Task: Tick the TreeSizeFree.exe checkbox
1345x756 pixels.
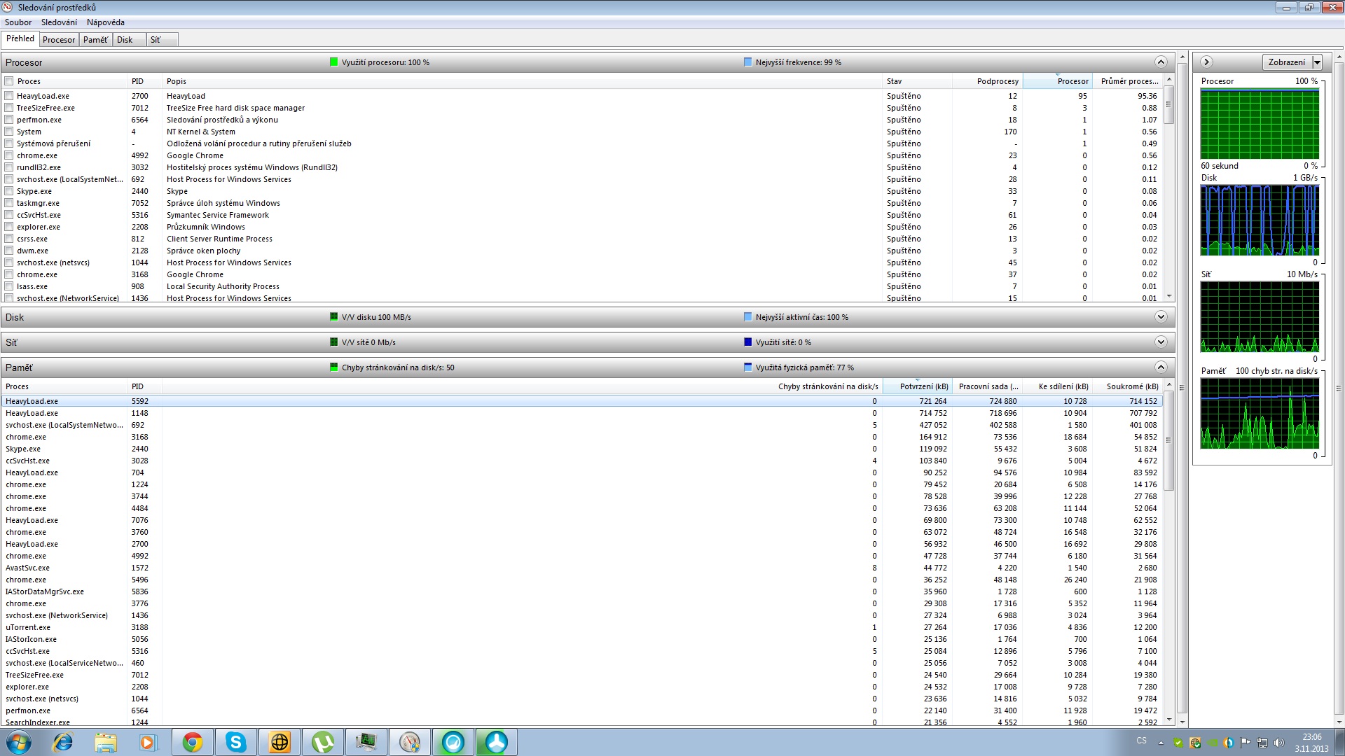Action: (x=9, y=108)
